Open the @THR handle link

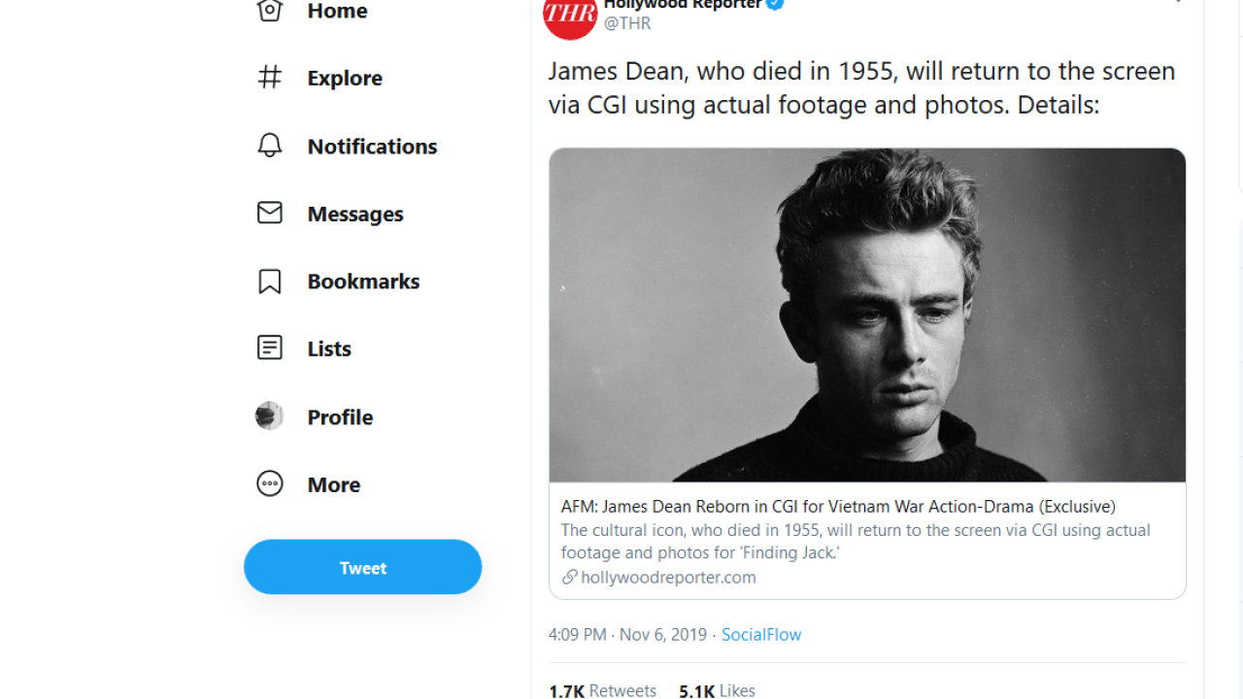pos(627,23)
